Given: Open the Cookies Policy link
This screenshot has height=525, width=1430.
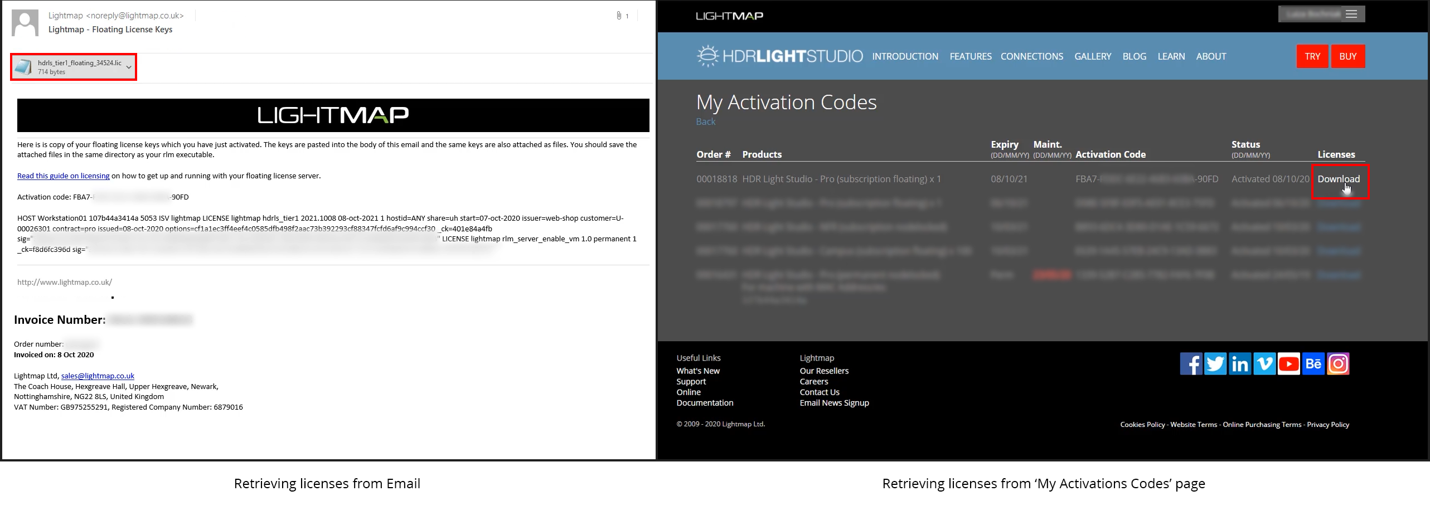Looking at the screenshot, I should pyautogui.click(x=1143, y=425).
